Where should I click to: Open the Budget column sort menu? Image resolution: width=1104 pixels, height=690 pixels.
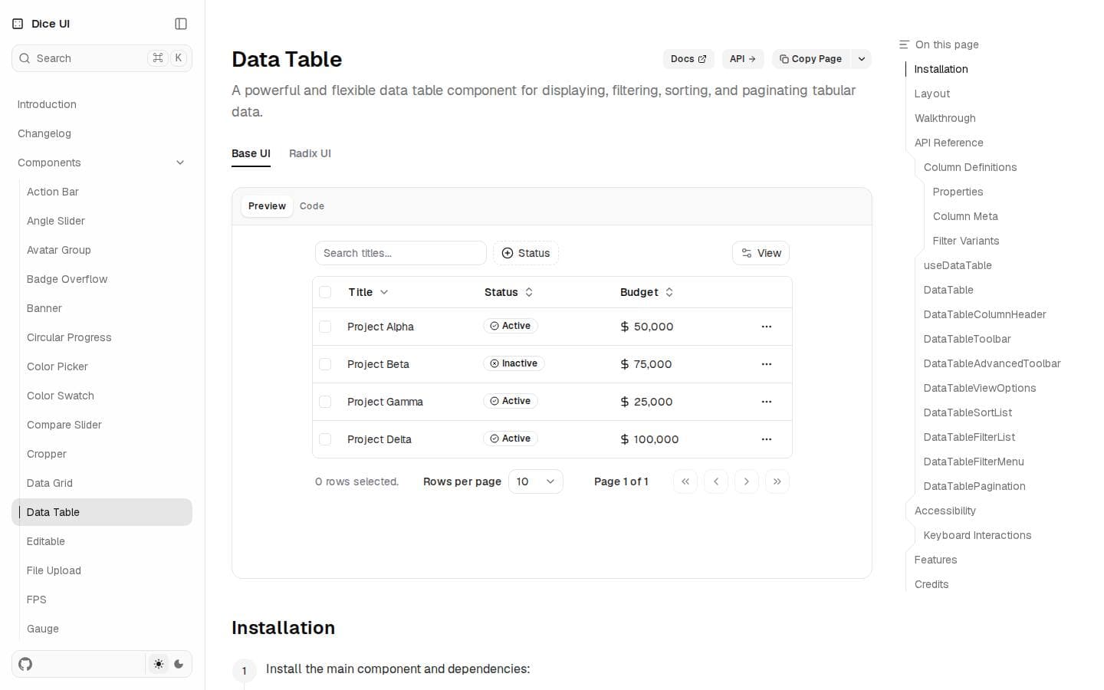pos(646,292)
